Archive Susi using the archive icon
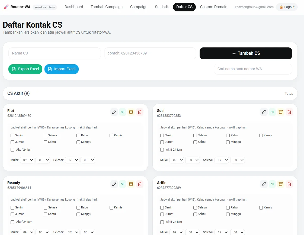Viewport: 304px width, 235px height. coord(281,112)
